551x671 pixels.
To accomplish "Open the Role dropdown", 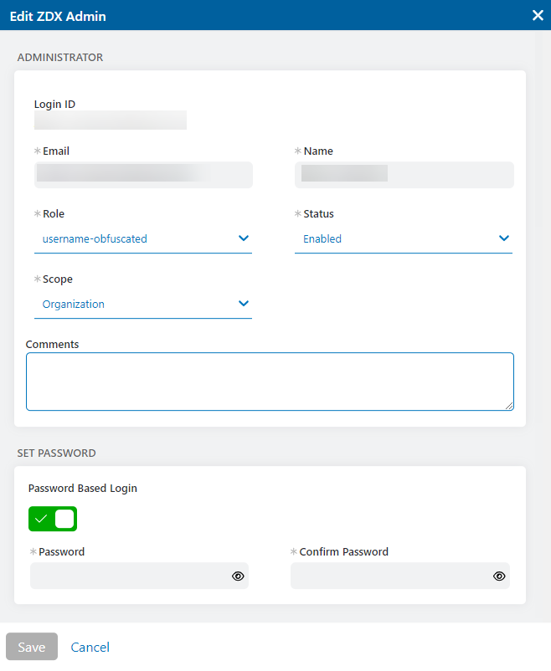I will pyautogui.click(x=142, y=238).
